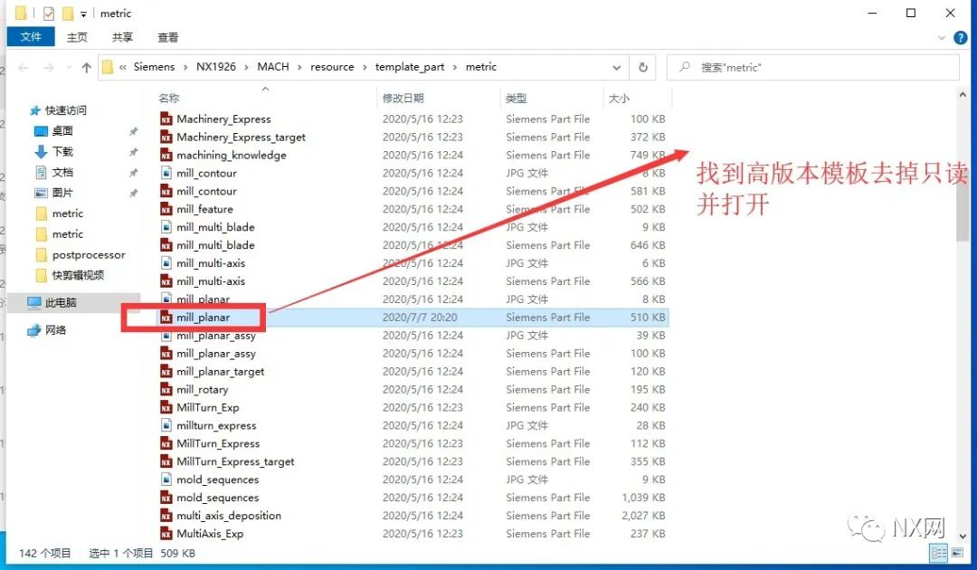Open quick access toolbar customize dropdown
The height and width of the screenshot is (570, 977).
click(x=83, y=14)
